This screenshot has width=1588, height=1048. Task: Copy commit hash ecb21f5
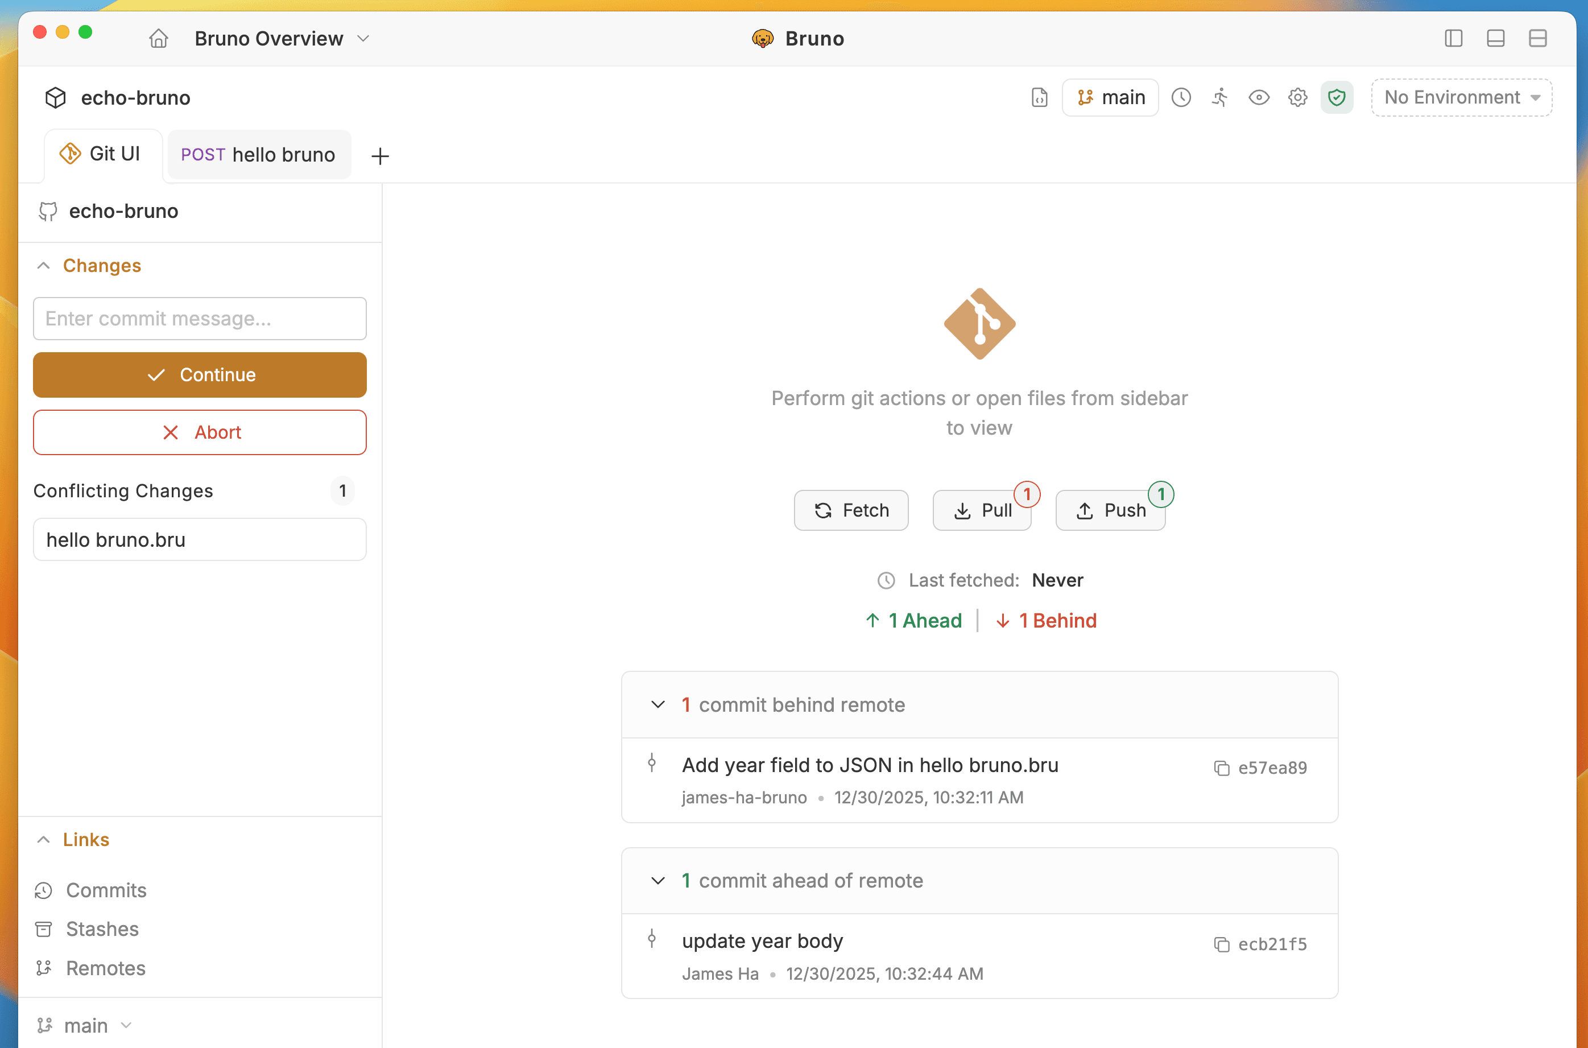point(1221,944)
